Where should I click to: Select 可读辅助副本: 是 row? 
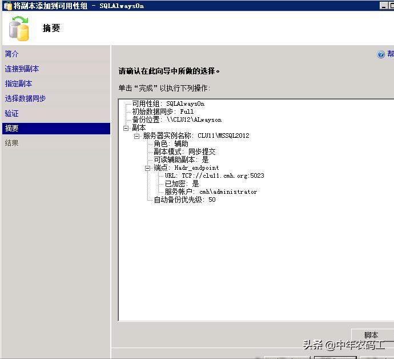[x=181, y=159]
